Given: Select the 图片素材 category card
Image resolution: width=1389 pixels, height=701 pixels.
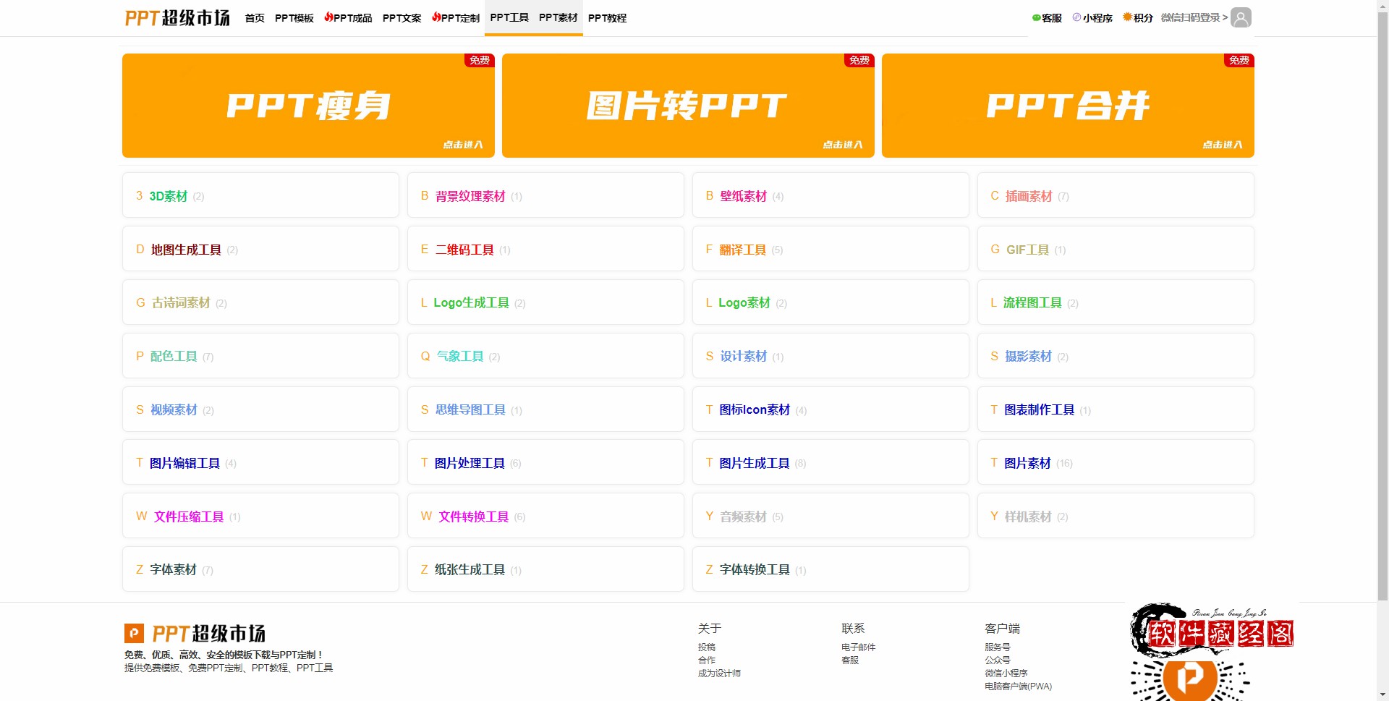Looking at the screenshot, I should point(1027,463).
